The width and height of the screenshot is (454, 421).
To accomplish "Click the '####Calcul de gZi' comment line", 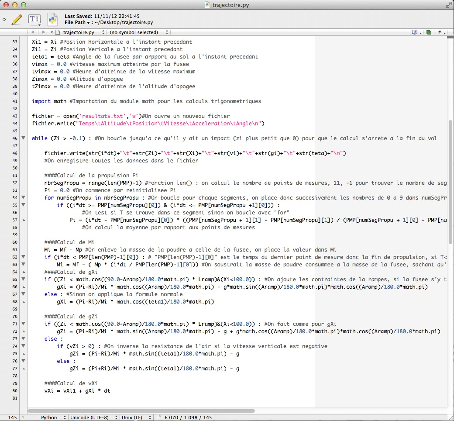I will point(71,316).
